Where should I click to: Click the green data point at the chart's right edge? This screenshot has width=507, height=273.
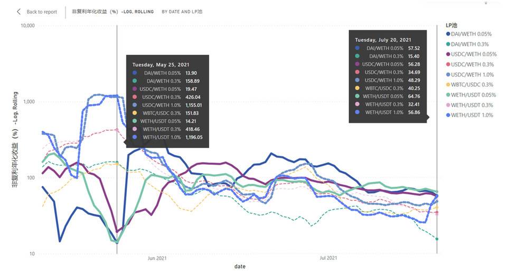[x=437, y=239]
